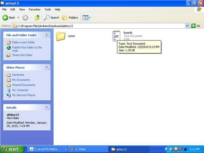The width and height of the screenshot is (204, 153).
Task: Go to My Documents link
Action: [21, 80]
